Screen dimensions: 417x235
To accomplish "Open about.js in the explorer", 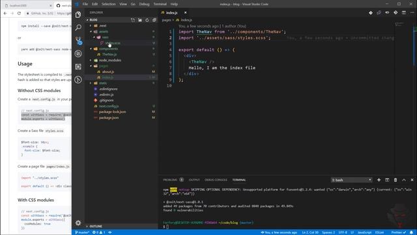I will (x=108, y=72).
